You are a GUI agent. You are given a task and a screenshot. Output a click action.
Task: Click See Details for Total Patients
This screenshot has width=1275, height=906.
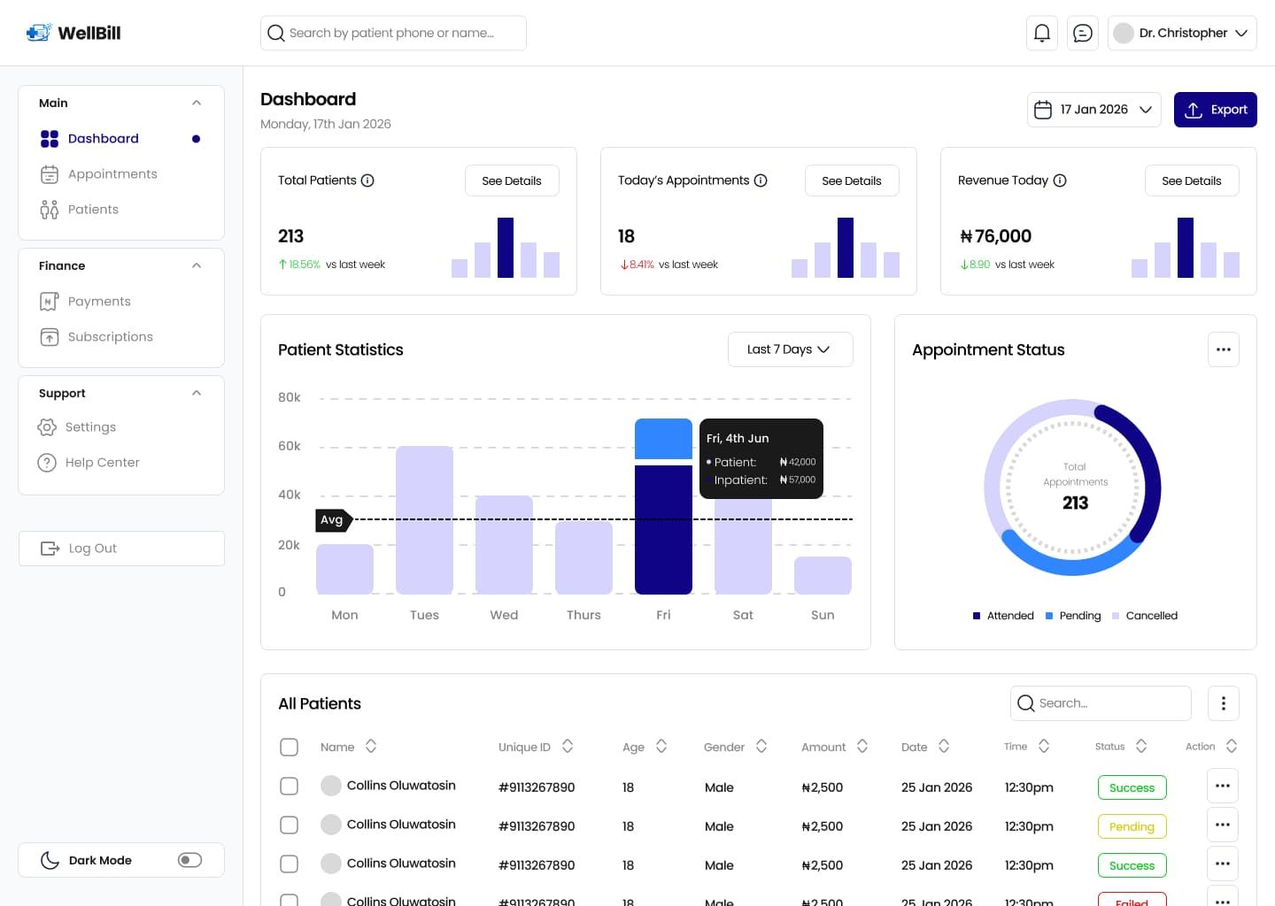tap(512, 180)
